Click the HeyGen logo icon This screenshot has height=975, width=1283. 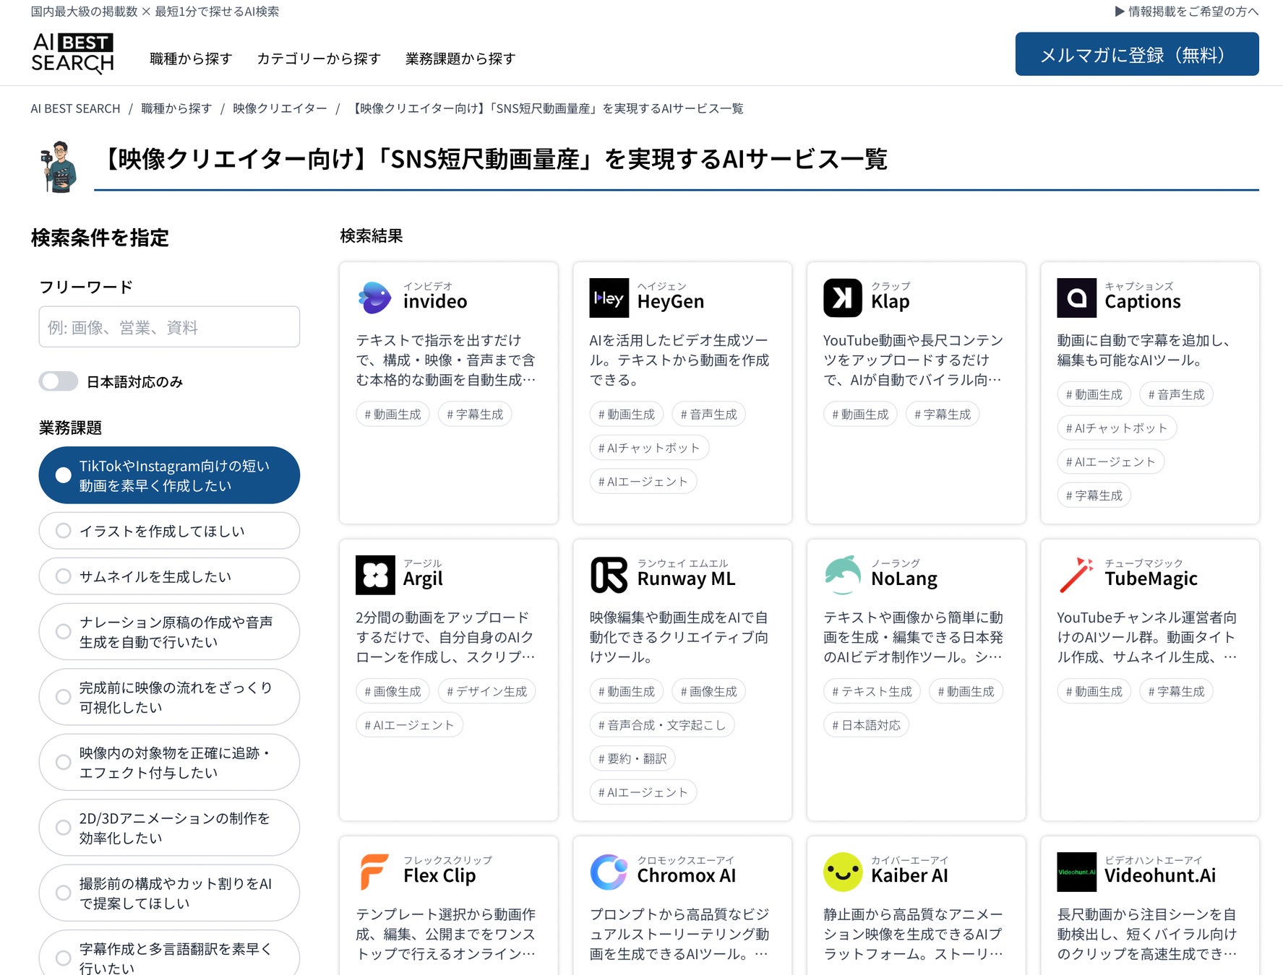coord(609,298)
